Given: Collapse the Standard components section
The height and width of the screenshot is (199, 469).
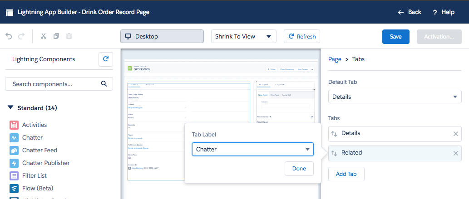Looking at the screenshot, I should click(x=10, y=108).
